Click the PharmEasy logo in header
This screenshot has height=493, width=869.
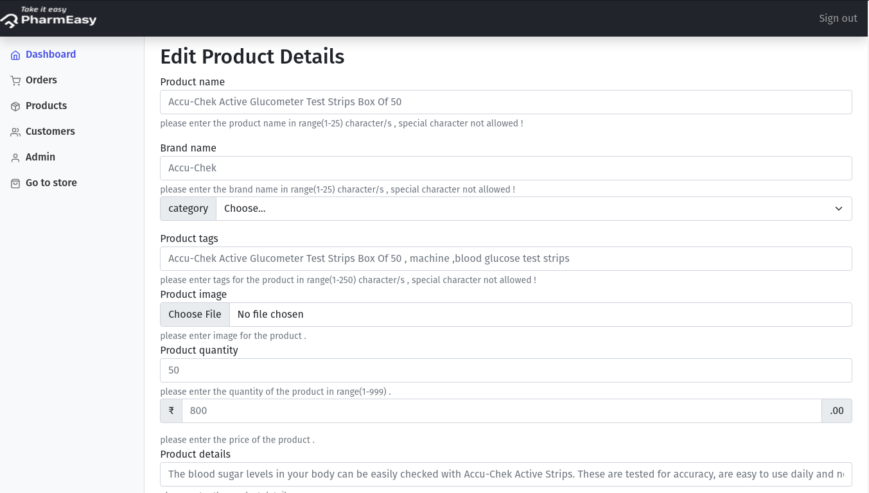pyautogui.click(x=49, y=18)
